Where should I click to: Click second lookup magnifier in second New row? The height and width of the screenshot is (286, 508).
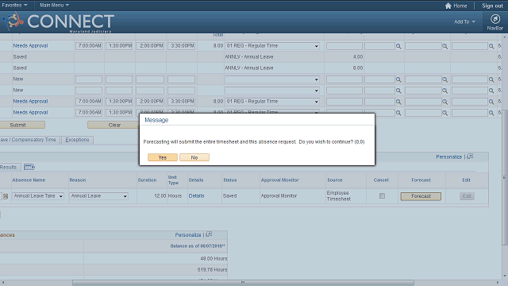(444, 91)
